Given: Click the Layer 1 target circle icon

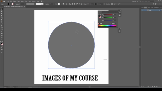Looking at the screenshot, I should tap(159, 10).
